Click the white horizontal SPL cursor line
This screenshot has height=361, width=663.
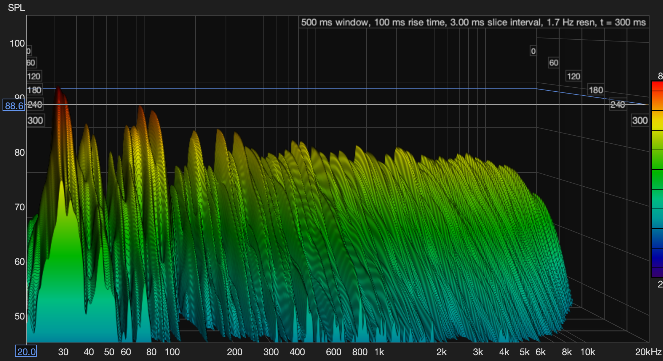pyautogui.click(x=327, y=105)
